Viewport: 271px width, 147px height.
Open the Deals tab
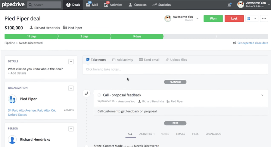click(73, 5)
